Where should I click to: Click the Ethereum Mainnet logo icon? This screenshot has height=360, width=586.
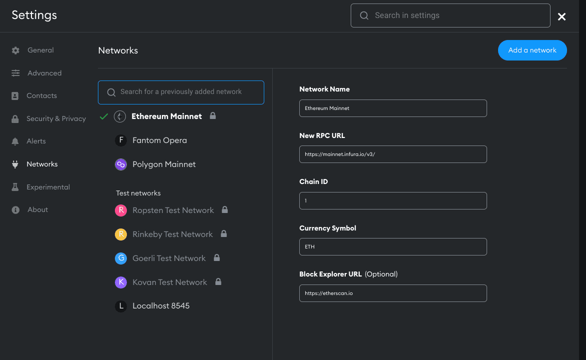120,116
